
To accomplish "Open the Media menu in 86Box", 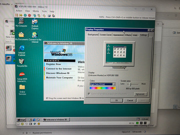I will tap(36, 11).
